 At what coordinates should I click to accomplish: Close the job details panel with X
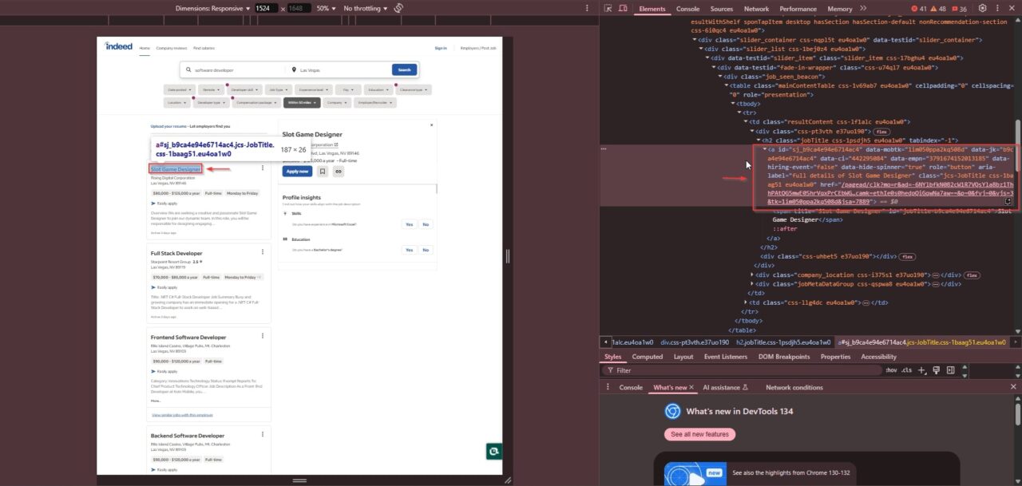[432, 124]
